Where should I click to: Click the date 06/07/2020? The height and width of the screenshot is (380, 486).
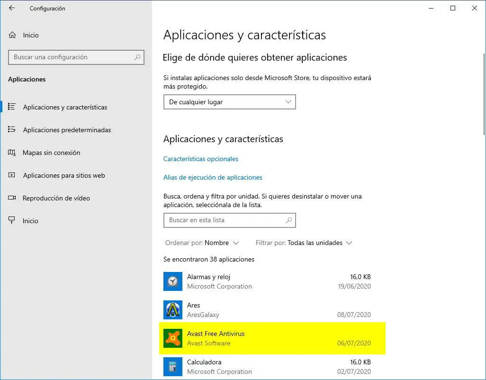click(354, 343)
